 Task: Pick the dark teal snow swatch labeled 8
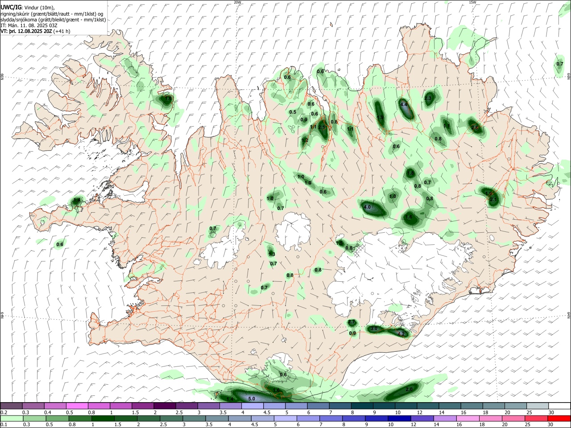click(x=362, y=406)
